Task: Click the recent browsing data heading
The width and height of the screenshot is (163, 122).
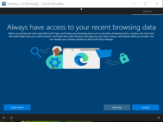Action: click(x=81, y=27)
